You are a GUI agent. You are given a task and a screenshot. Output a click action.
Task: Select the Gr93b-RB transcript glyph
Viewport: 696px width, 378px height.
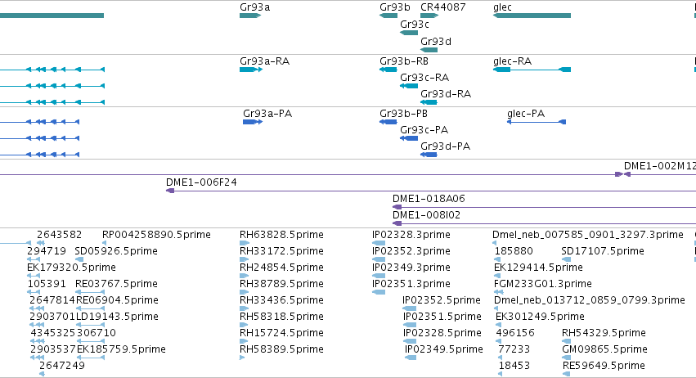388,70
